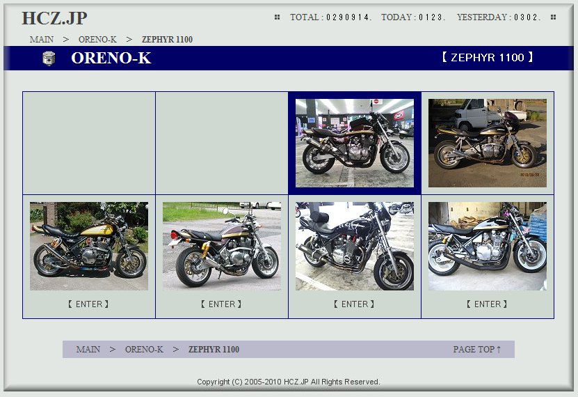Click the【 ZEPHYR 1100 】header label
This screenshot has height=397, width=578.
[x=488, y=58]
